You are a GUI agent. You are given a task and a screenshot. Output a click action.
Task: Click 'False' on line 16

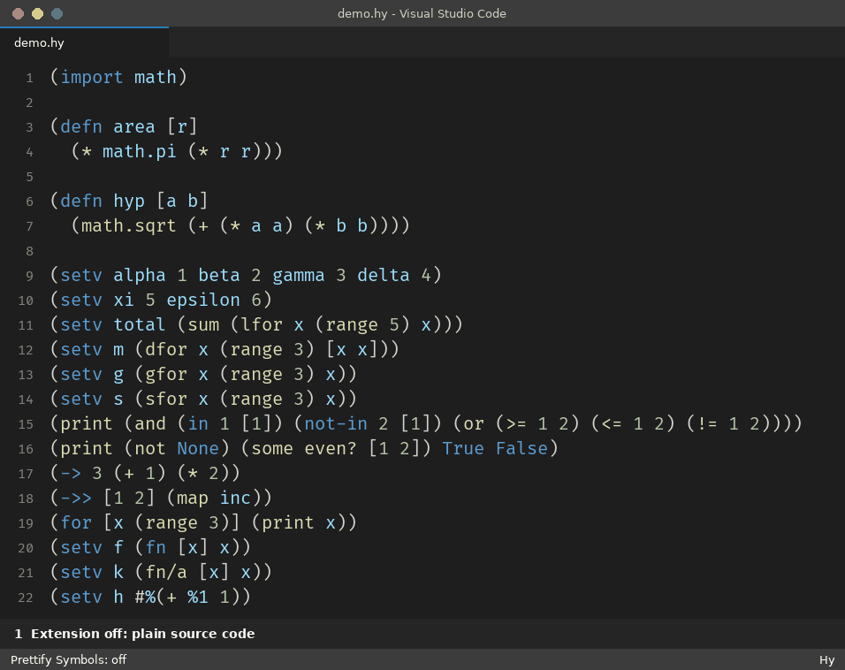point(521,449)
